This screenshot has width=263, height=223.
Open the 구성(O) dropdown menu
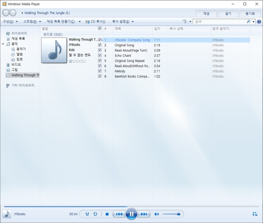pos(10,21)
